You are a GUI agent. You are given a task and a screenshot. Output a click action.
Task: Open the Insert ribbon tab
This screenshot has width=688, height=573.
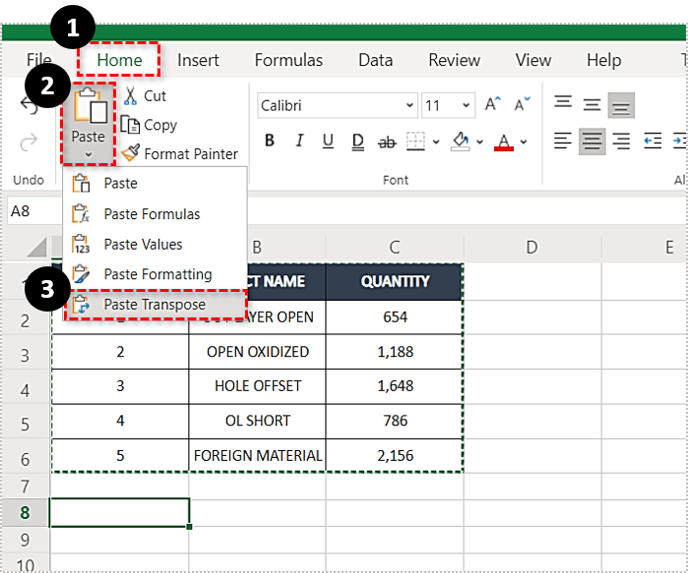coord(198,60)
